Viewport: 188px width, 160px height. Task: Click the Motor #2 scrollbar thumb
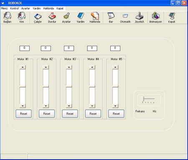(x=46, y=87)
